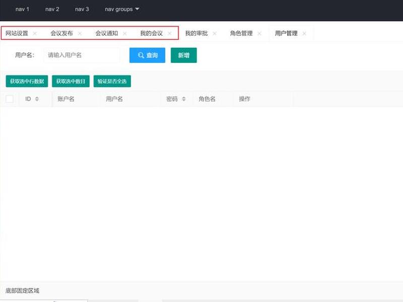Close the 我的会议 tab
Viewport: 403px width, 302px height.
169,33
